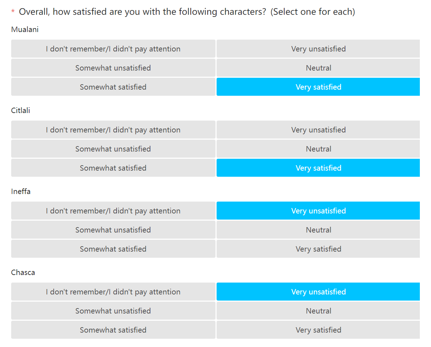Select 'Somewhat unsatisfied' for Mualani

(113, 68)
